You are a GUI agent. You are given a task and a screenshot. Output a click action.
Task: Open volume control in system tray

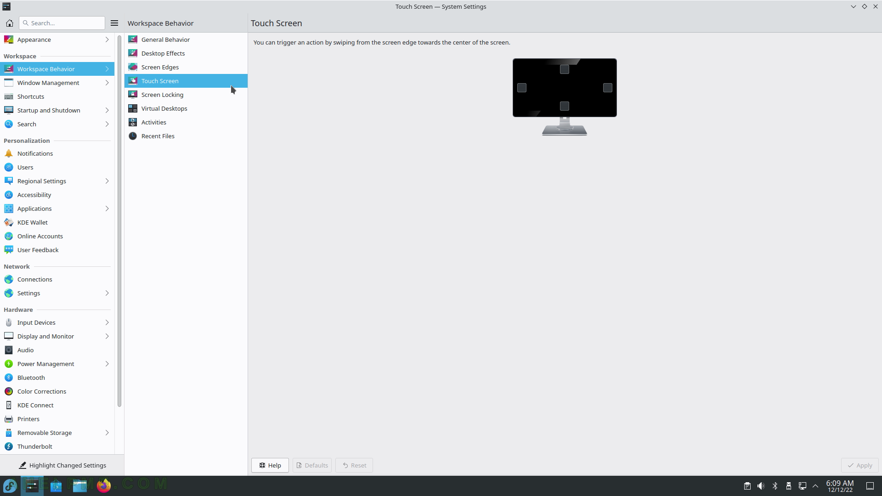(761, 486)
